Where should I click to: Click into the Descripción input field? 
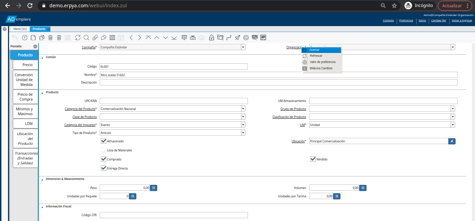(278, 82)
